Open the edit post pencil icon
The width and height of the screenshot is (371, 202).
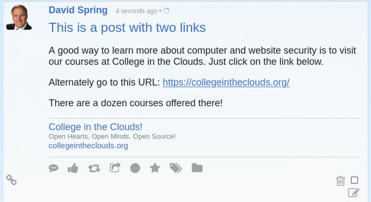click(354, 193)
